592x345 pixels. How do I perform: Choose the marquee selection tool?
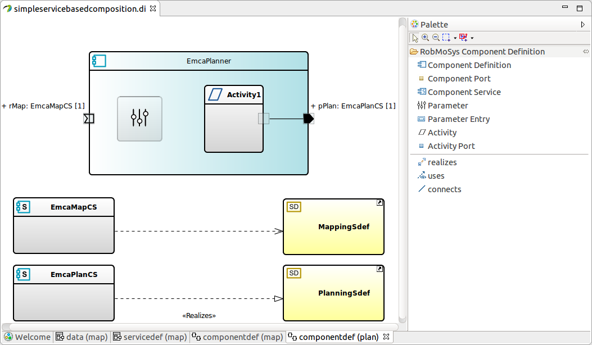pyautogui.click(x=446, y=38)
